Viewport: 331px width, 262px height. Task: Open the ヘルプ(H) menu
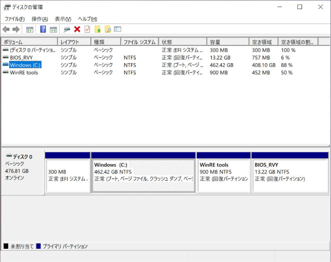(x=88, y=19)
